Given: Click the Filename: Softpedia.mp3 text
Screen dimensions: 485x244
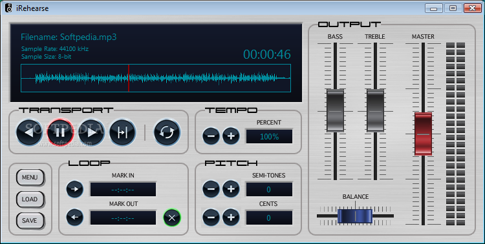Looking at the screenshot, I should (69, 37).
